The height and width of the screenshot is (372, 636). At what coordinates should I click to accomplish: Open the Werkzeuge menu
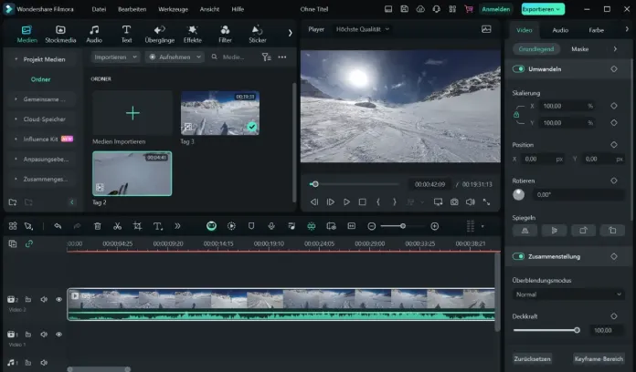pos(174,9)
